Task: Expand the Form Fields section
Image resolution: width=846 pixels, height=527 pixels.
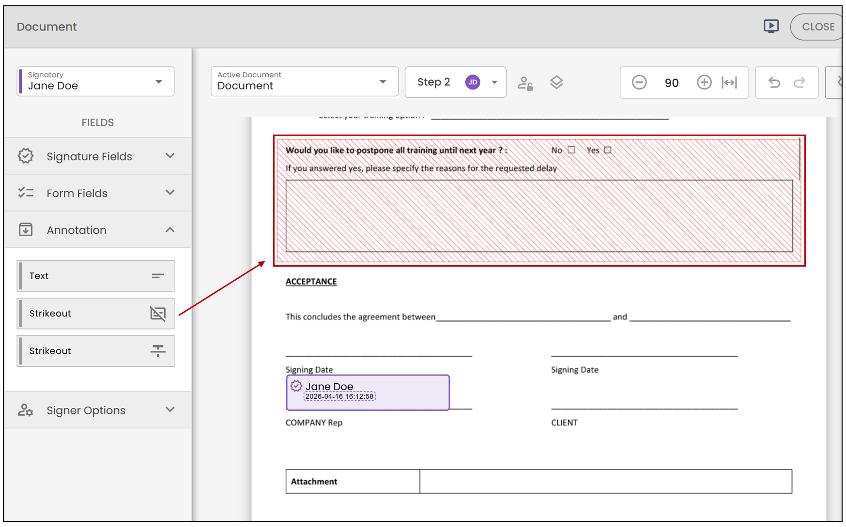Action: [x=98, y=193]
